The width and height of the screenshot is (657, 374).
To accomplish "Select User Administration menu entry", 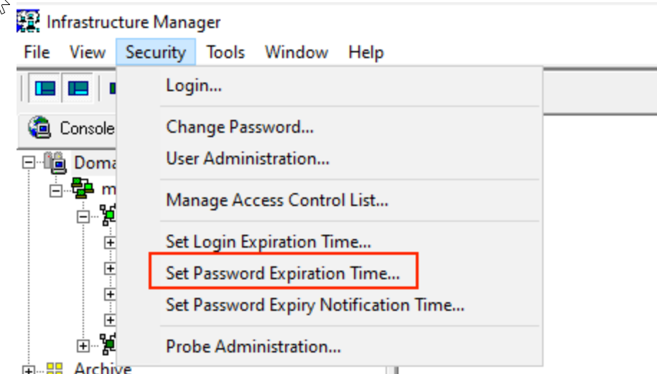I will pos(248,159).
